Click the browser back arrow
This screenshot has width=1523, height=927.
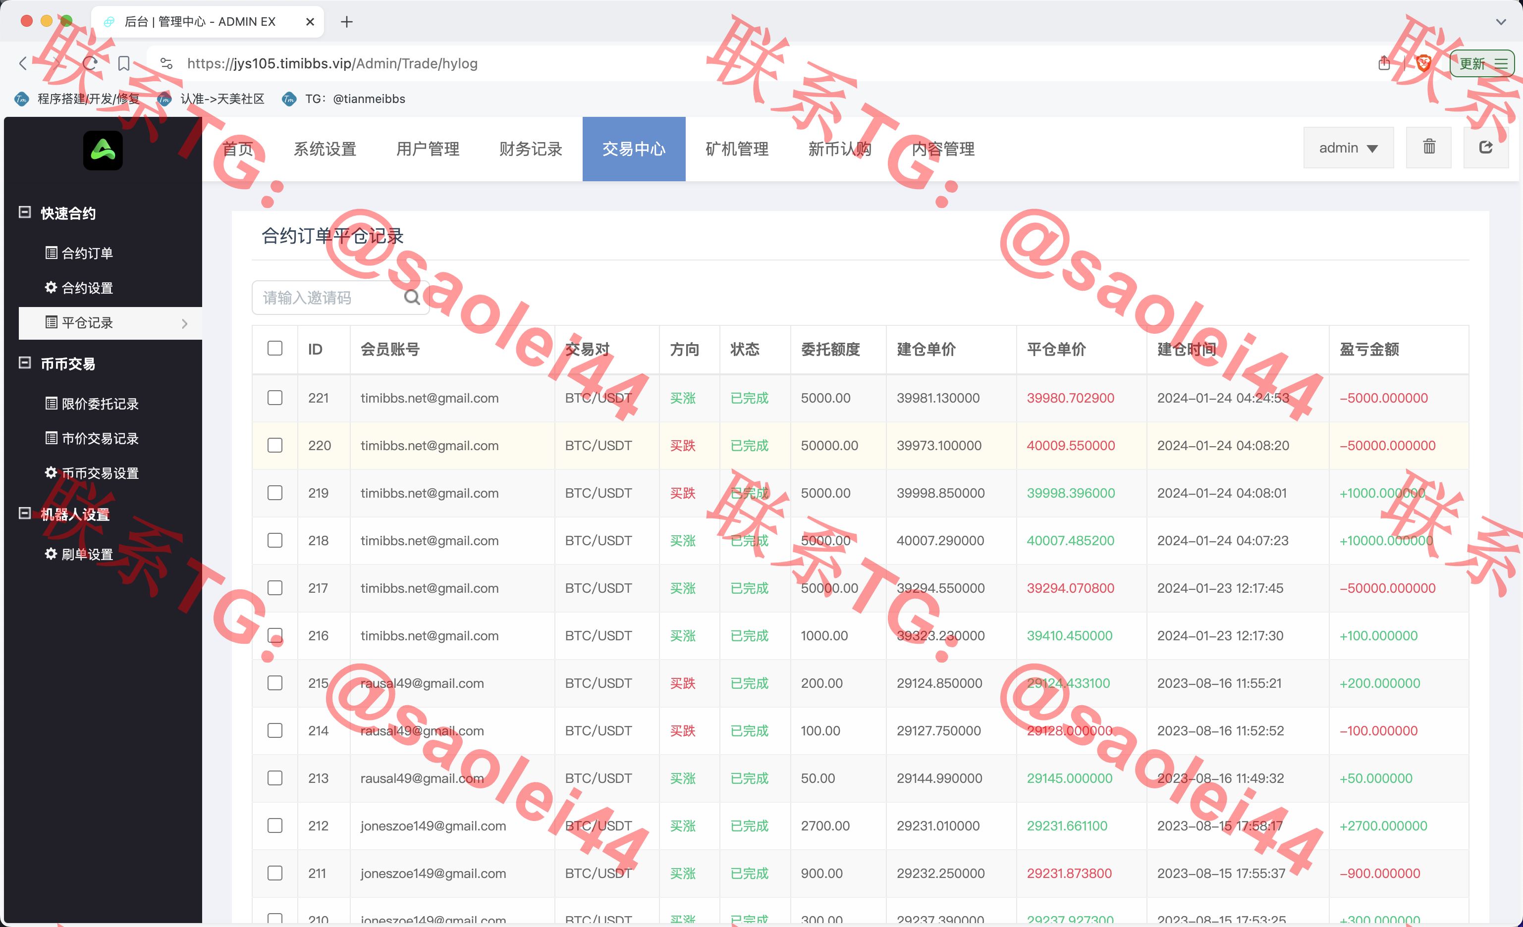pyautogui.click(x=23, y=63)
